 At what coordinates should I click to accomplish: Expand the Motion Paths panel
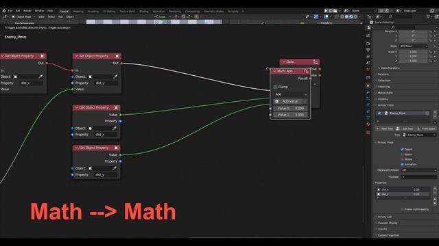click(385, 93)
